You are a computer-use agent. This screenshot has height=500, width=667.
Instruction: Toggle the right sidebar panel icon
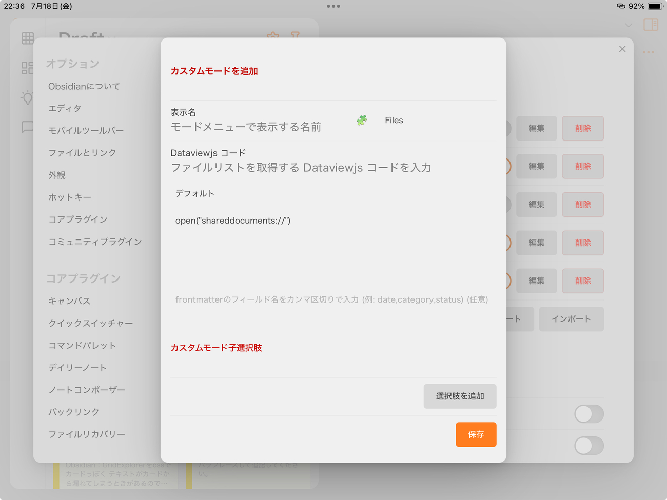(651, 25)
